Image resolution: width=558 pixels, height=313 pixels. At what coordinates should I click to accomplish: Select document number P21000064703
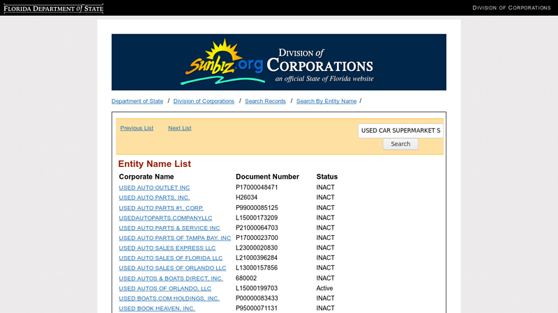pyautogui.click(x=257, y=228)
